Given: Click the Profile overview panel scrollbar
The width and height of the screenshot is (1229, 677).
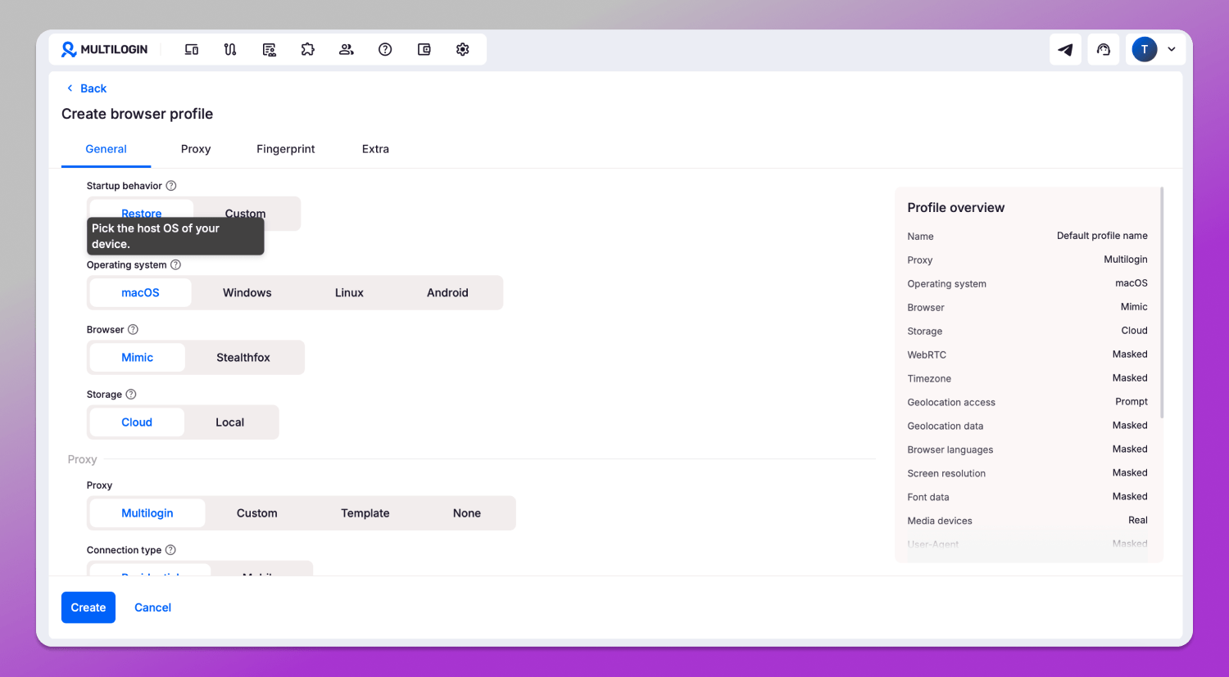Looking at the screenshot, I should (x=1162, y=303).
